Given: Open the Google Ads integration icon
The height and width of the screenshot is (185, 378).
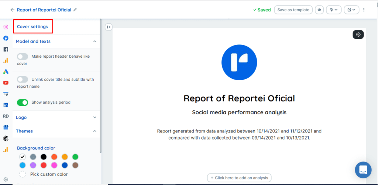Looking at the screenshot, I should click(6, 71).
